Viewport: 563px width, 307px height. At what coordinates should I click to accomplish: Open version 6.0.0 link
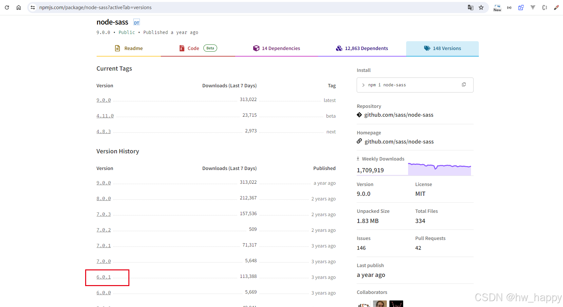point(103,293)
